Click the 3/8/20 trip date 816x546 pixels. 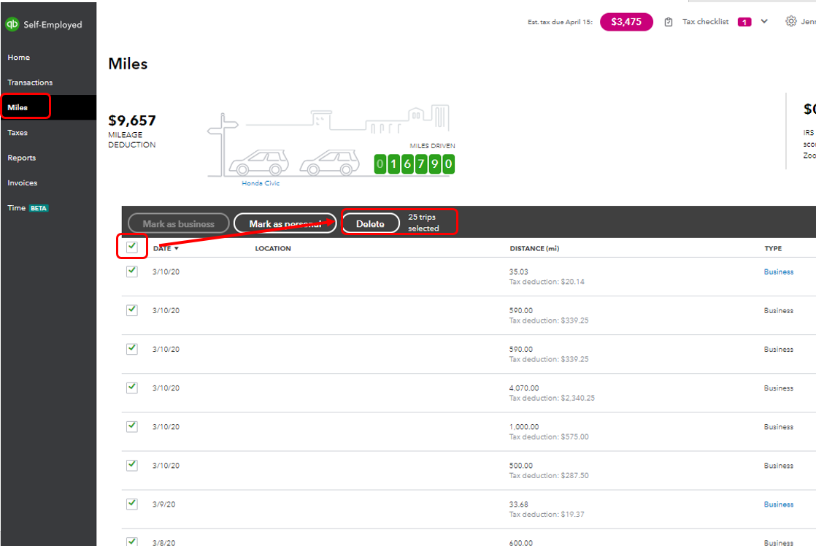pos(164,542)
